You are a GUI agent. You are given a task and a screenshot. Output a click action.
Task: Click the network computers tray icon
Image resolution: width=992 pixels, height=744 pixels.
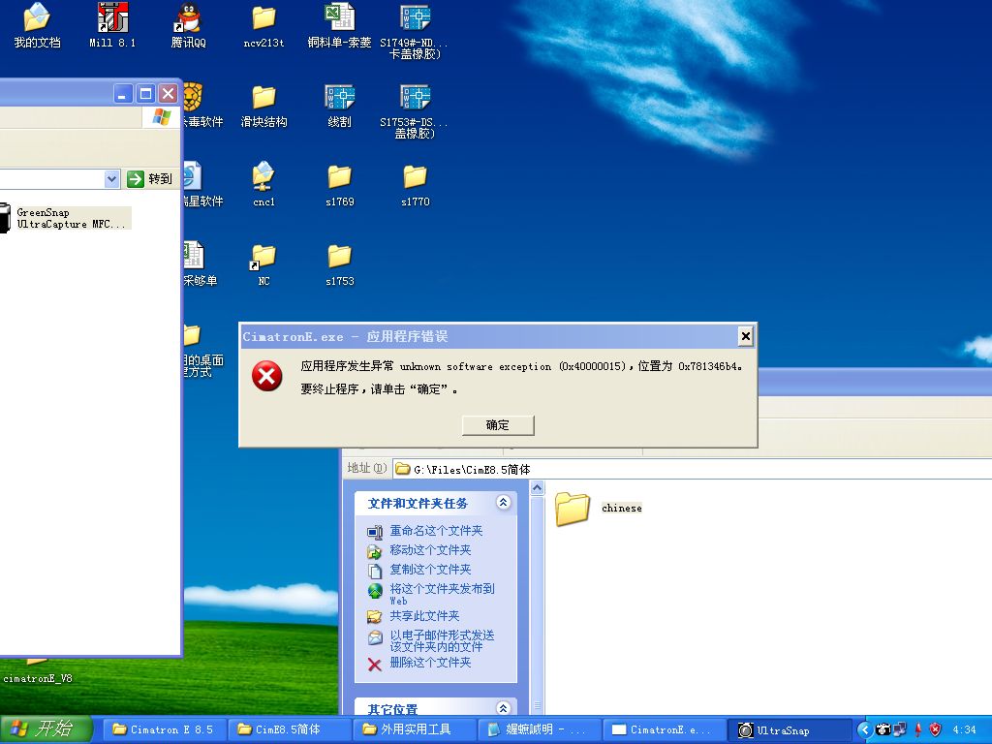click(x=900, y=729)
